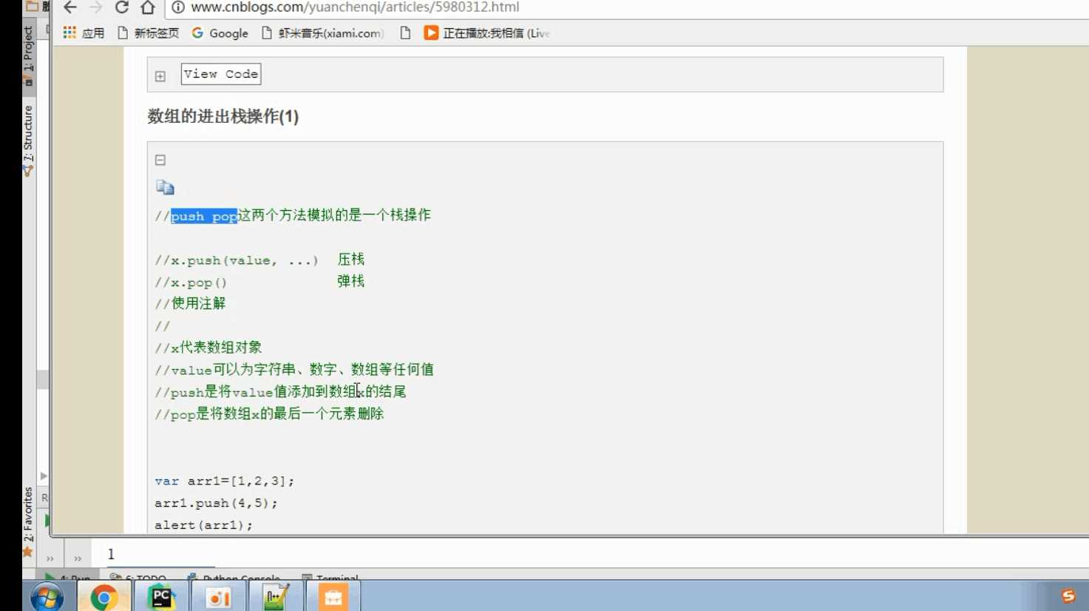
Task: Click the Favorites star icon in PyCharm
Action: (28, 552)
